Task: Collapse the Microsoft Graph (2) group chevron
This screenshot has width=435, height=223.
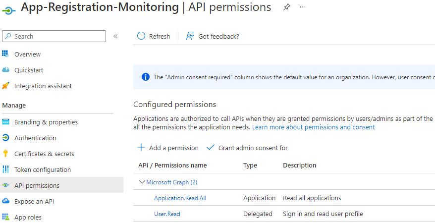Action: [x=142, y=182]
